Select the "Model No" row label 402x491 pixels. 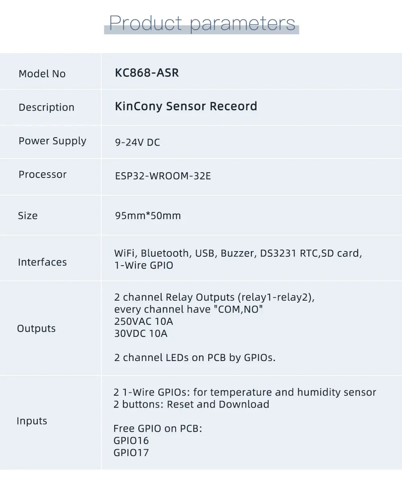click(x=42, y=74)
